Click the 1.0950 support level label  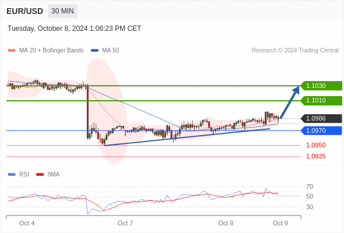316,145
